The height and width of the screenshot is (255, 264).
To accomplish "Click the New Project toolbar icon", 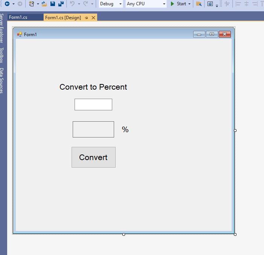I will click(32, 4).
